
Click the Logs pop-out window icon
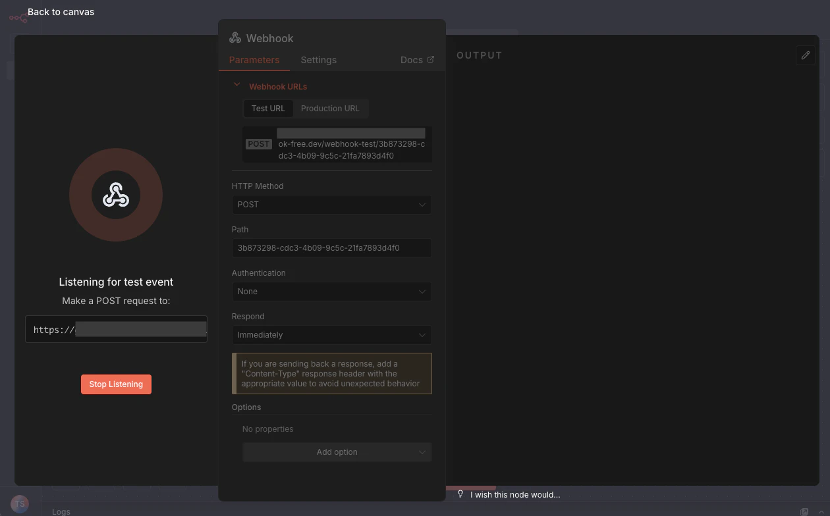coord(804,511)
